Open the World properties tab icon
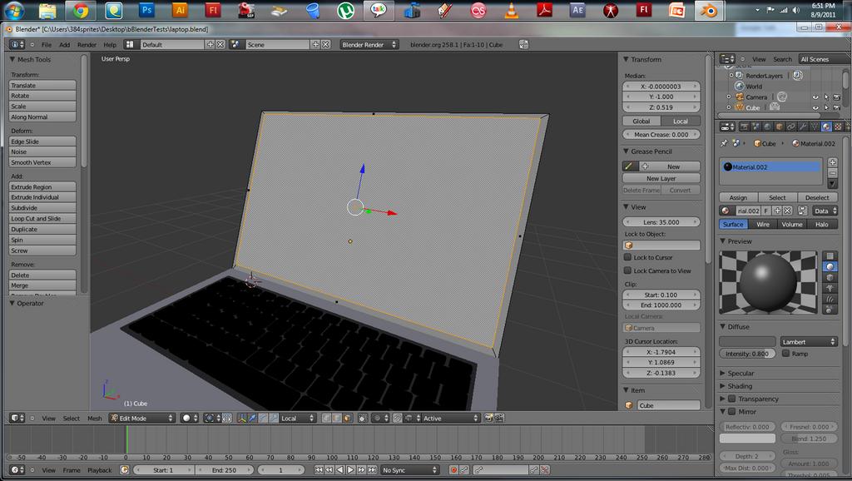This screenshot has width=852, height=481. click(767, 126)
